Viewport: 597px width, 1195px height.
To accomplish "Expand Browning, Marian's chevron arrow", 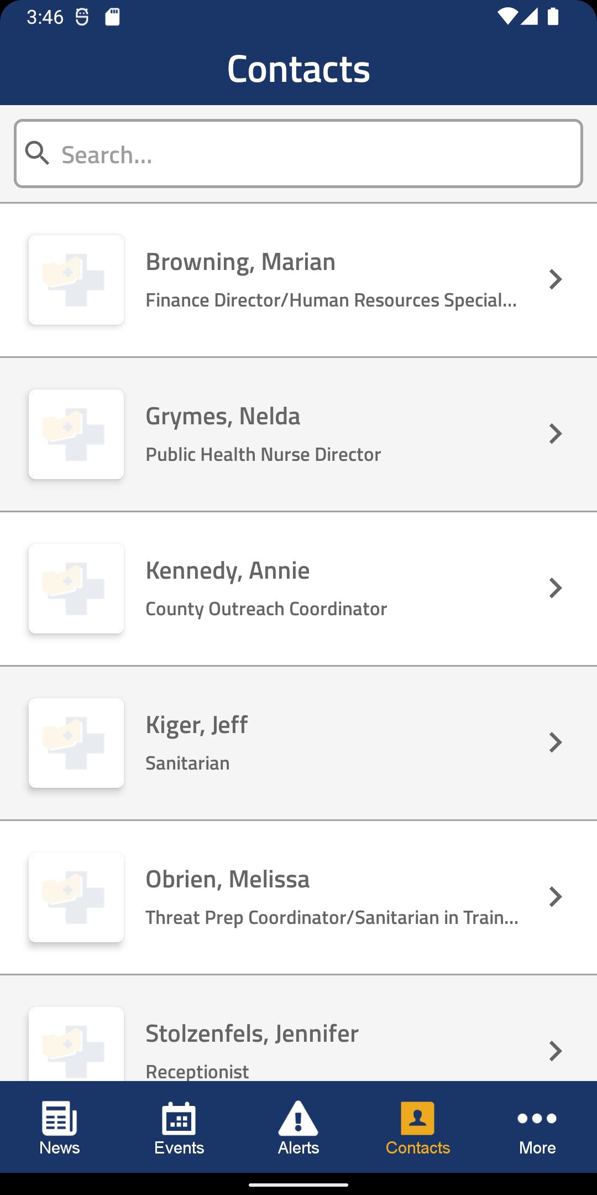I will pyautogui.click(x=556, y=279).
